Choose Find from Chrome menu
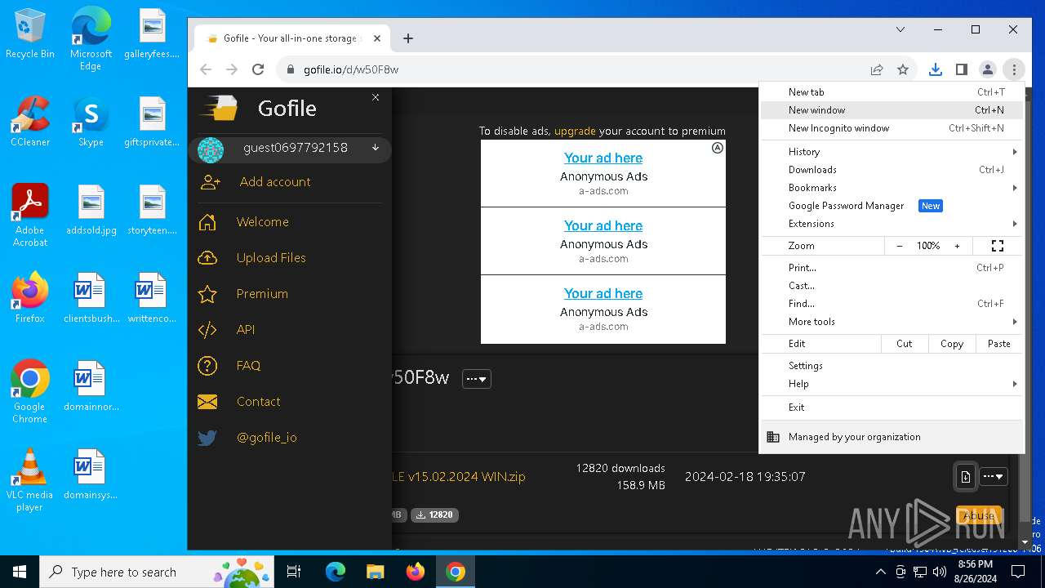This screenshot has width=1045, height=588. pyautogui.click(x=892, y=304)
